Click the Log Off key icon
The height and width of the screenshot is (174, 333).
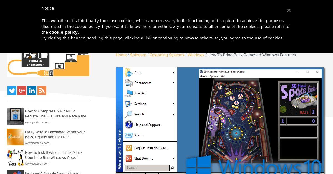pos(129,148)
